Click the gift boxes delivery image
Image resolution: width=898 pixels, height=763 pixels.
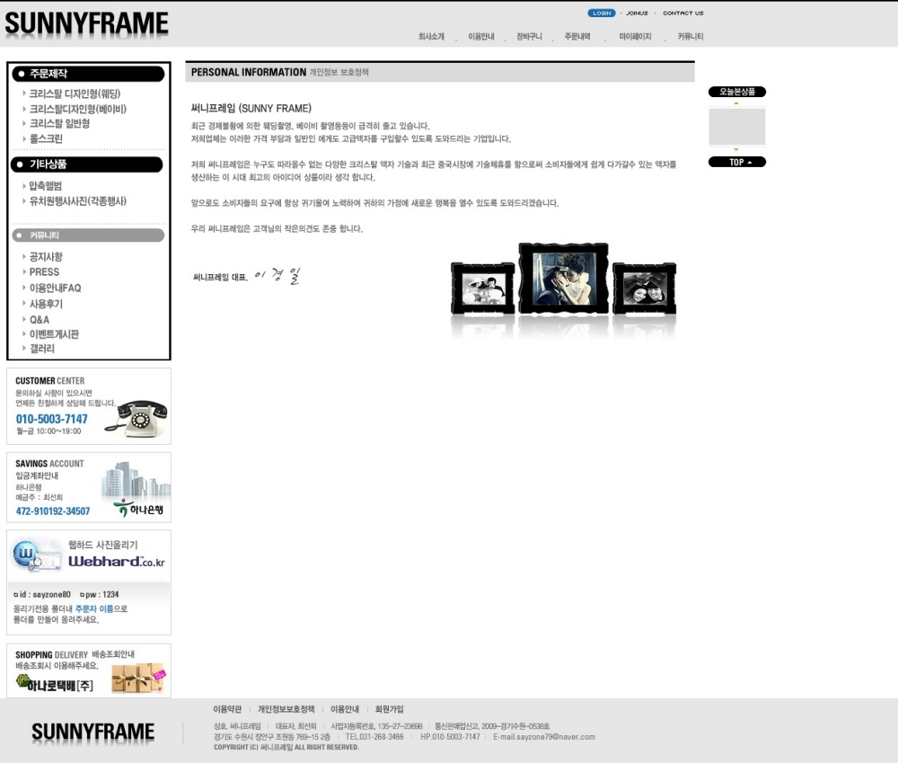[137, 678]
